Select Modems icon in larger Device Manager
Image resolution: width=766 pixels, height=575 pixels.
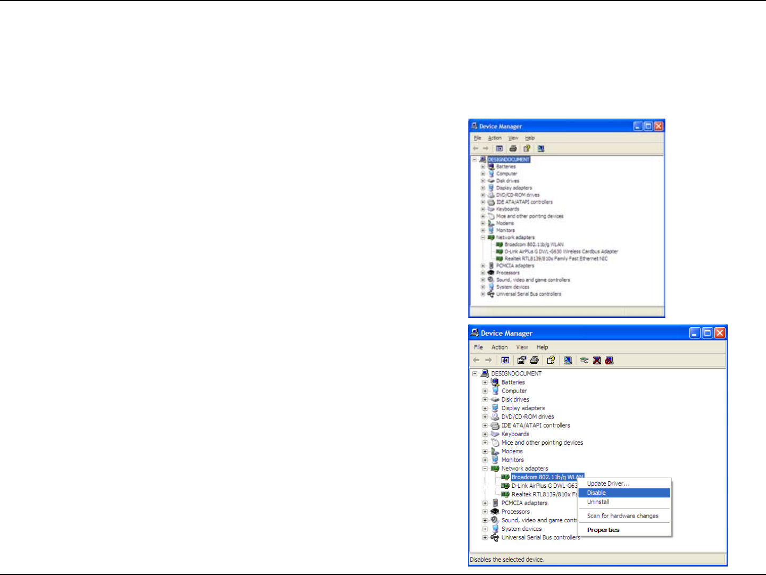click(495, 451)
